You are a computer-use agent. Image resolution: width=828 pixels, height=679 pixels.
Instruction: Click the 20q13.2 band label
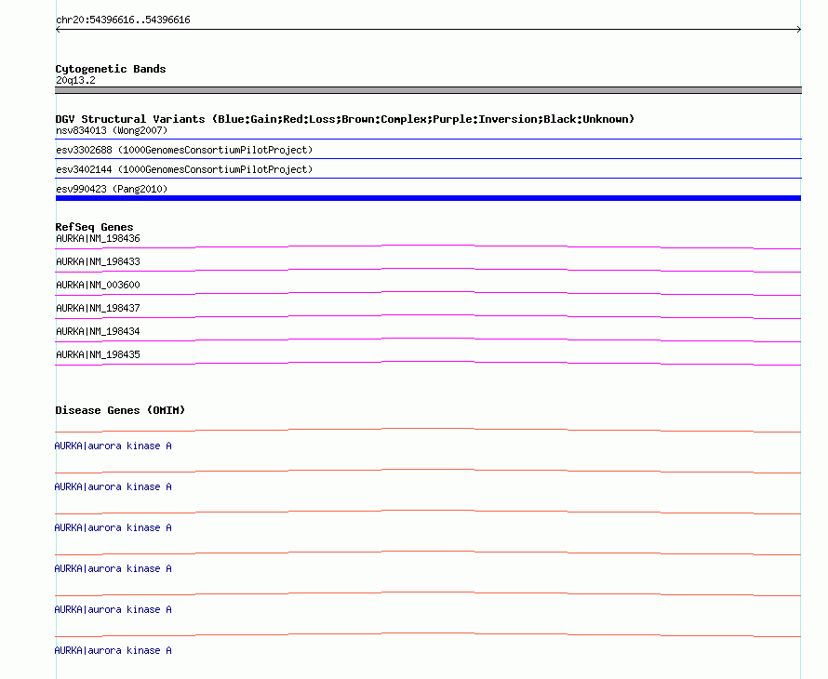(x=75, y=80)
